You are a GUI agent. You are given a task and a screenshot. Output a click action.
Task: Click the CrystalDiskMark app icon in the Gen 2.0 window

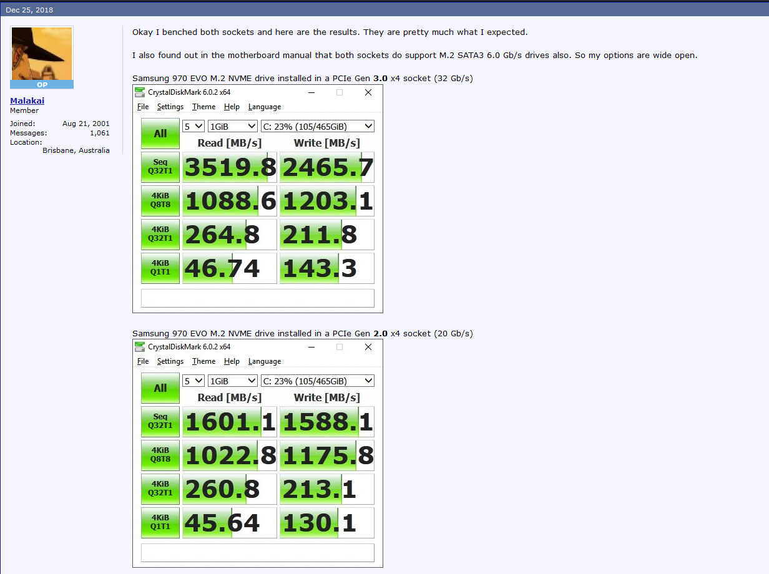[140, 347]
